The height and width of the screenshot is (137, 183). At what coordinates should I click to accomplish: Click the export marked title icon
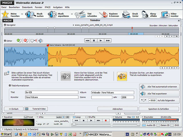click(x=122, y=76)
